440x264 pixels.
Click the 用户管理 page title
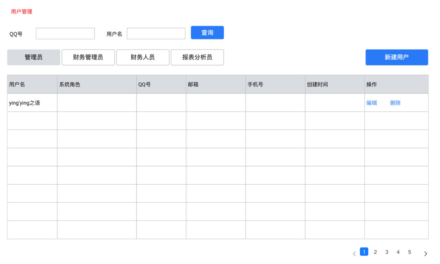[22, 11]
